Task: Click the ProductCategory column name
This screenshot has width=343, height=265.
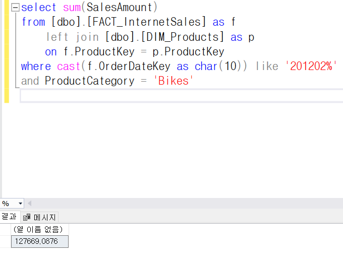Action: tap(90, 81)
